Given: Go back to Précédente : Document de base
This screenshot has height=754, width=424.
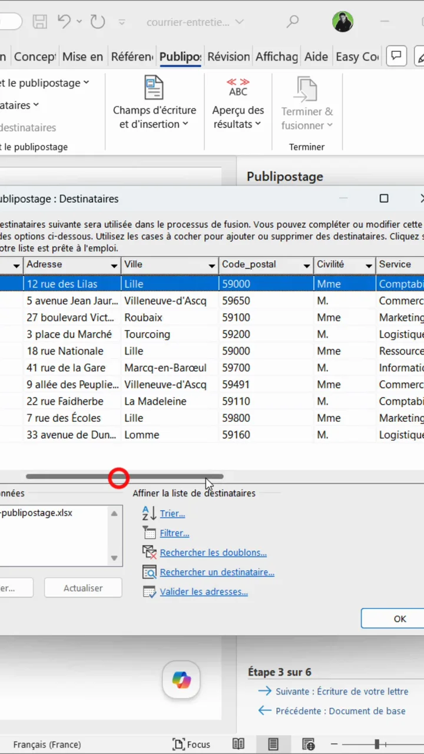Looking at the screenshot, I should coord(332,710).
